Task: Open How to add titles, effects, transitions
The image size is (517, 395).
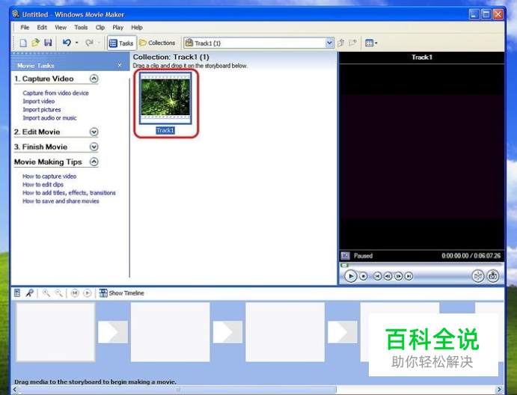Action: [x=69, y=193]
